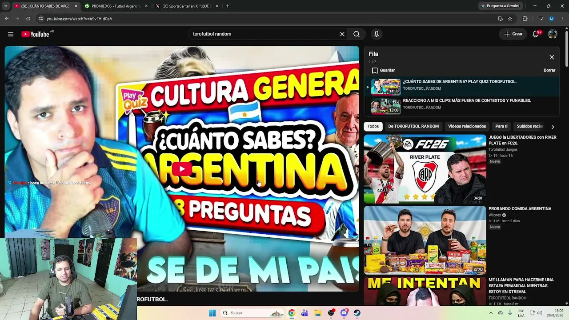Click the address bar URL
569x320 pixels.
tap(80, 19)
